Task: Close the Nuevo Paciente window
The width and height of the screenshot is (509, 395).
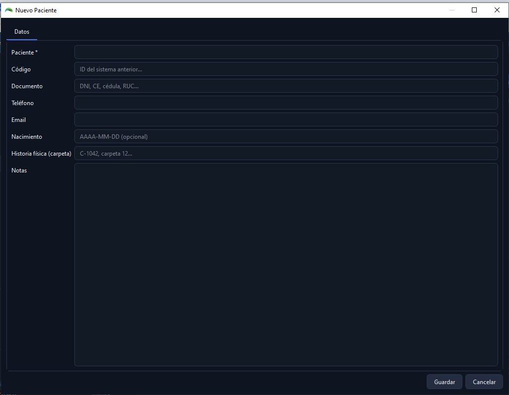Action: 497,10
